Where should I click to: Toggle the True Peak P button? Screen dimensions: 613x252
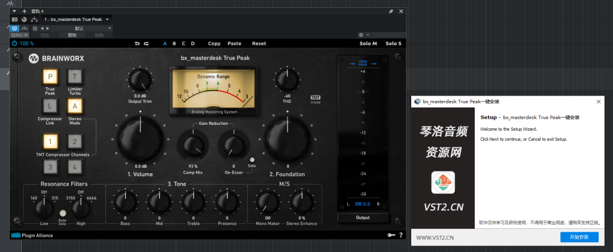point(50,76)
